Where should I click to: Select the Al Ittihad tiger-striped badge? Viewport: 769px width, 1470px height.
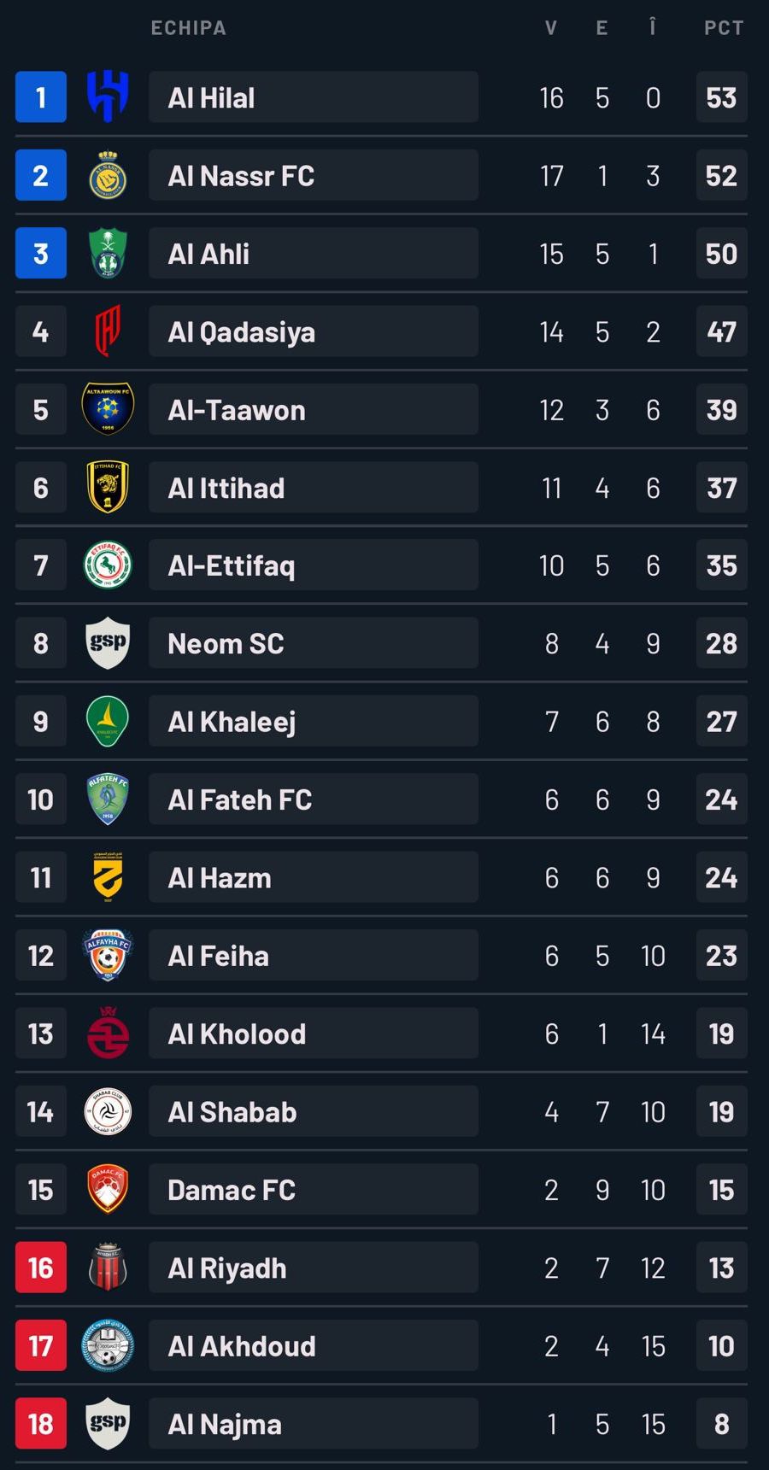(x=109, y=487)
